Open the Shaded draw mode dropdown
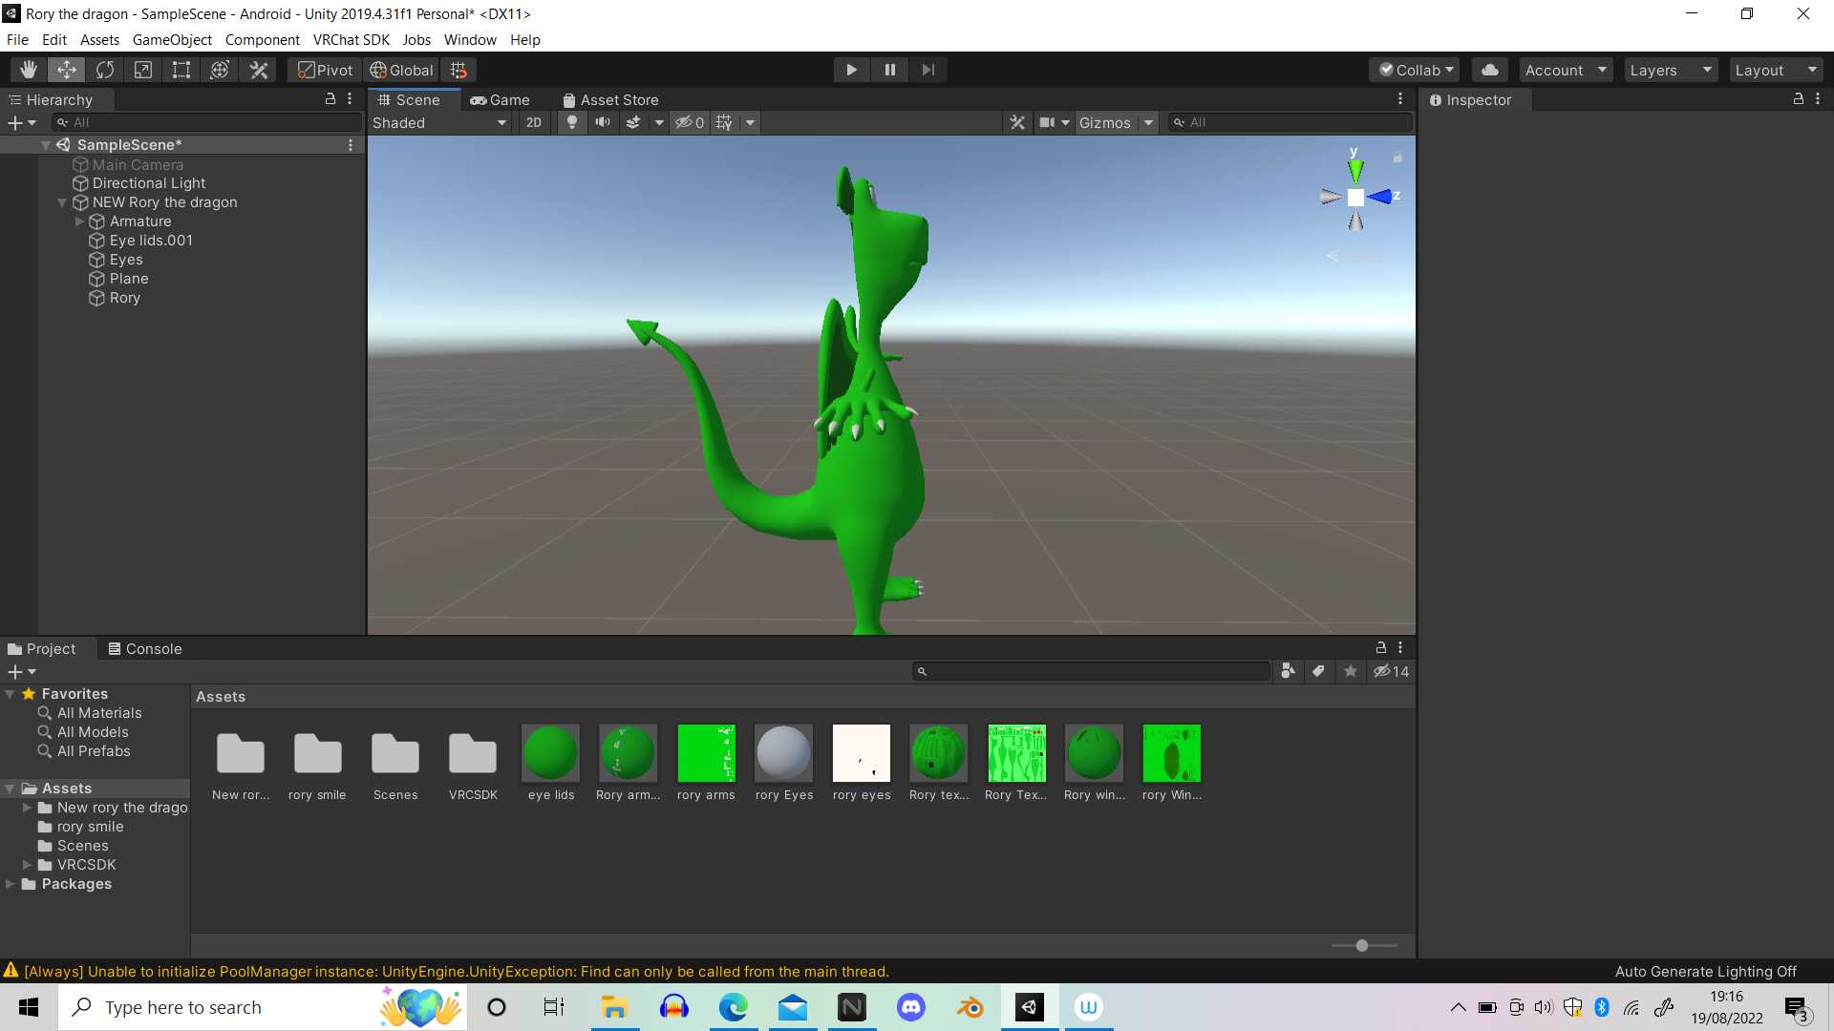This screenshot has width=1834, height=1031. point(439,122)
